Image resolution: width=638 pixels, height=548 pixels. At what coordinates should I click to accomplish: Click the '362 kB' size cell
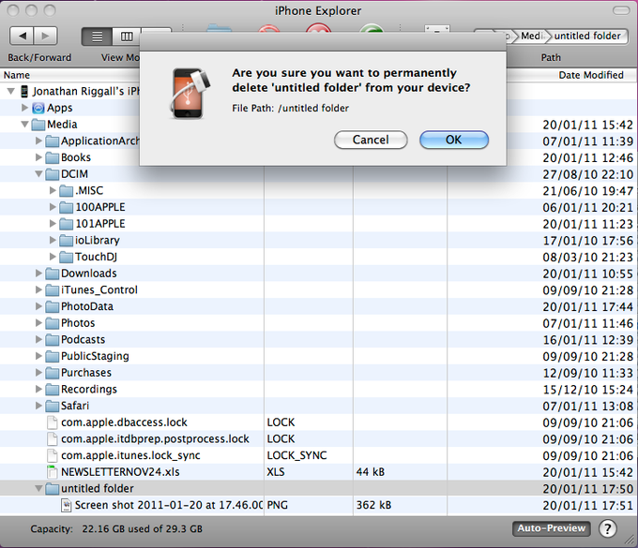373,505
